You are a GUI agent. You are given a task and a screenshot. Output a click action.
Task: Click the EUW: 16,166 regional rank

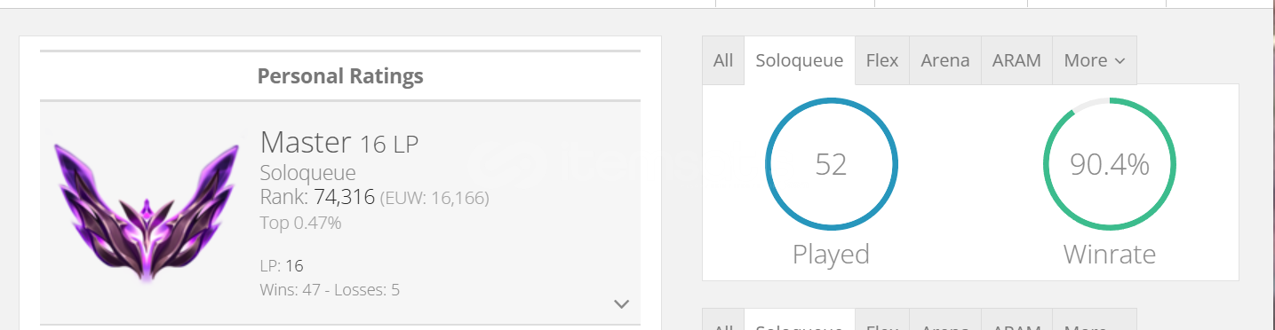tap(434, 198)
